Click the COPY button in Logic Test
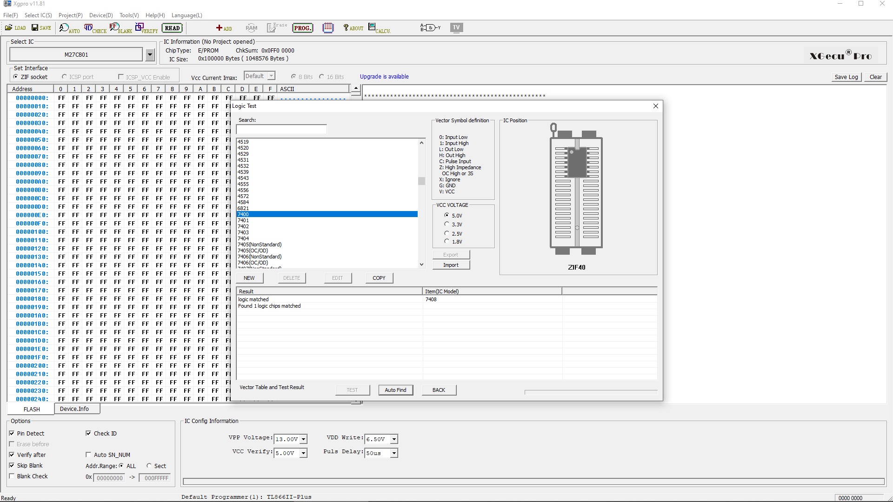893x502 pixels. point(379,278)
